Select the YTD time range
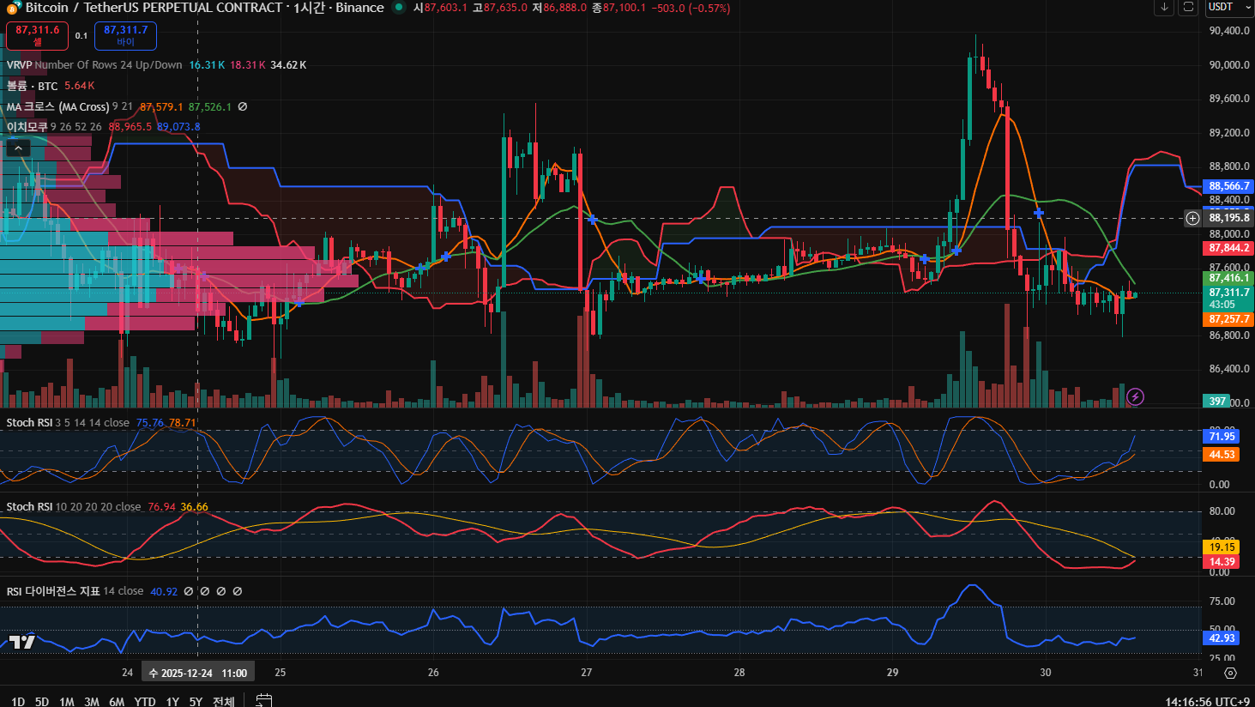The width and height of the screenshot is (1255, 707). click(145, 701)
